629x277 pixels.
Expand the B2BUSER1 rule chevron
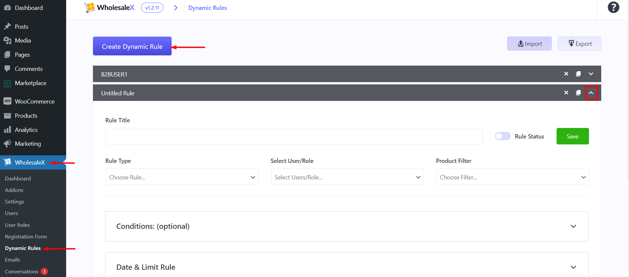pos(591,74)
